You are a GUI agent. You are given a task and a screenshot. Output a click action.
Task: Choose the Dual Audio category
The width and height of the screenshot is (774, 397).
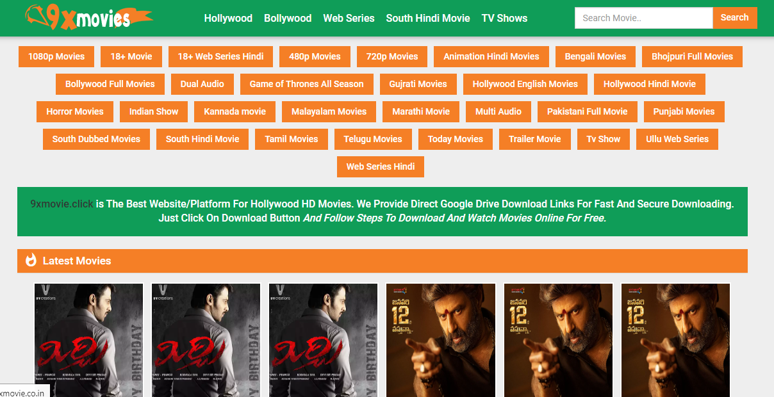pos(202,84)
